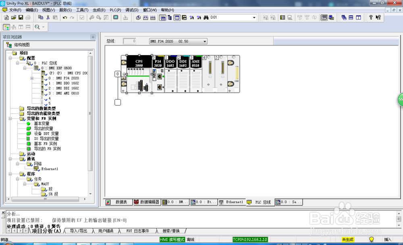
Task: Click the AMI 0810 module in rack
Action: pos(195,75)
